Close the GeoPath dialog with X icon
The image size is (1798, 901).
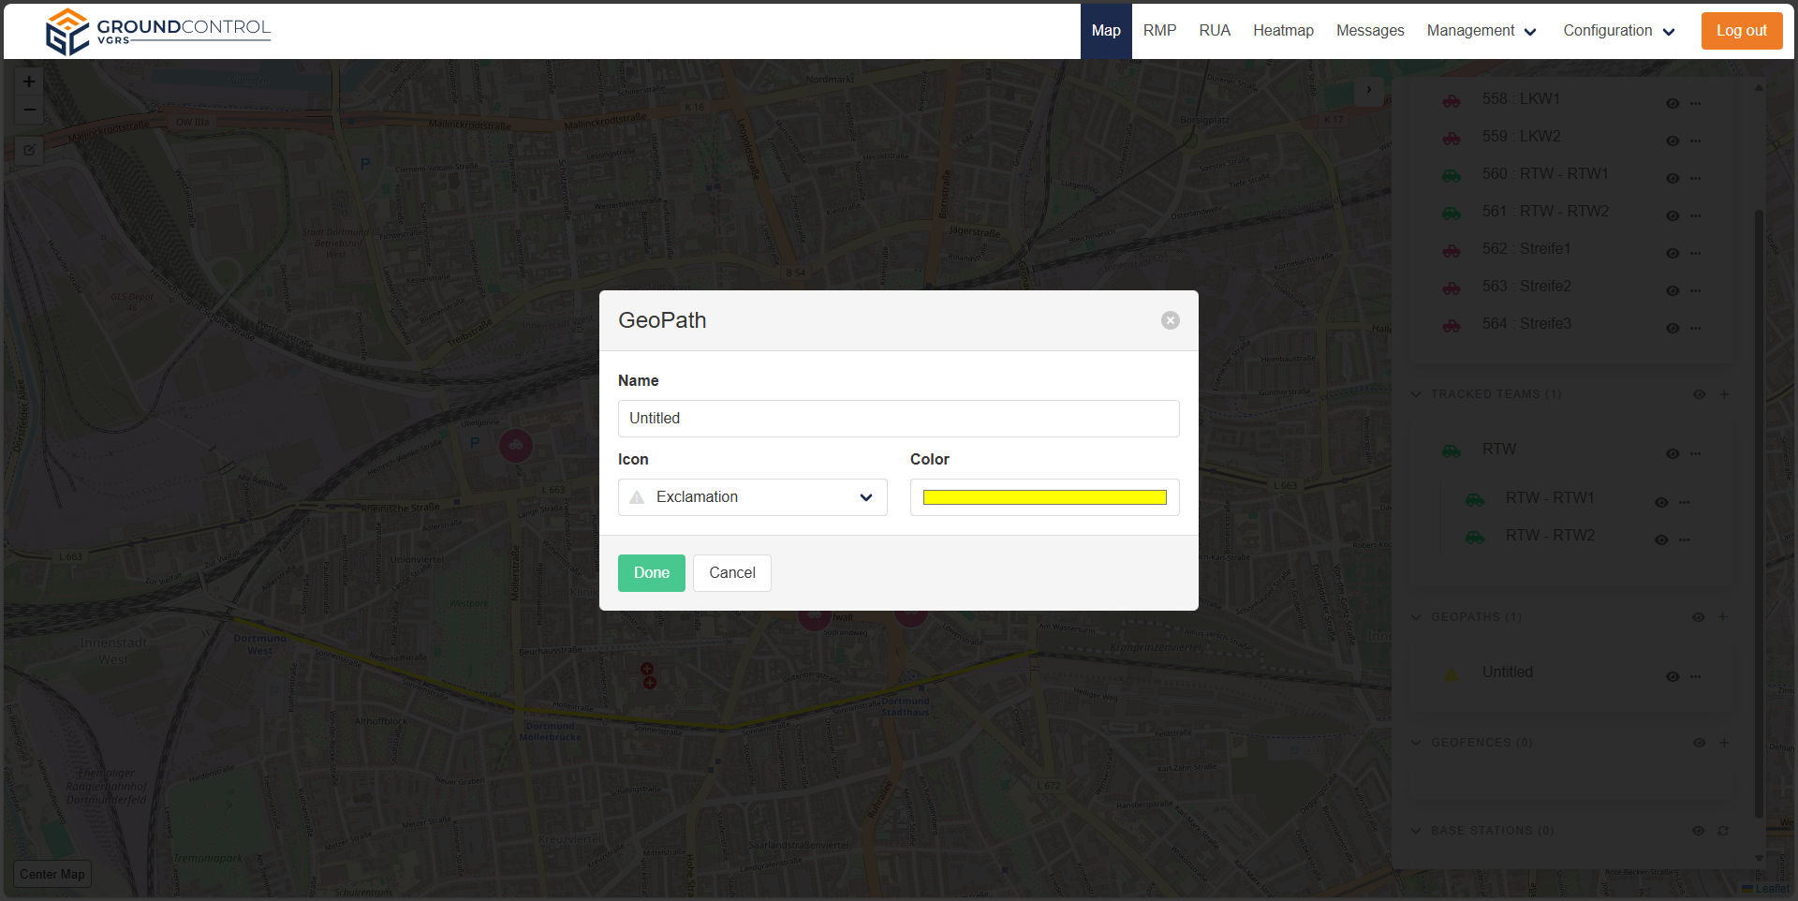1170,320
